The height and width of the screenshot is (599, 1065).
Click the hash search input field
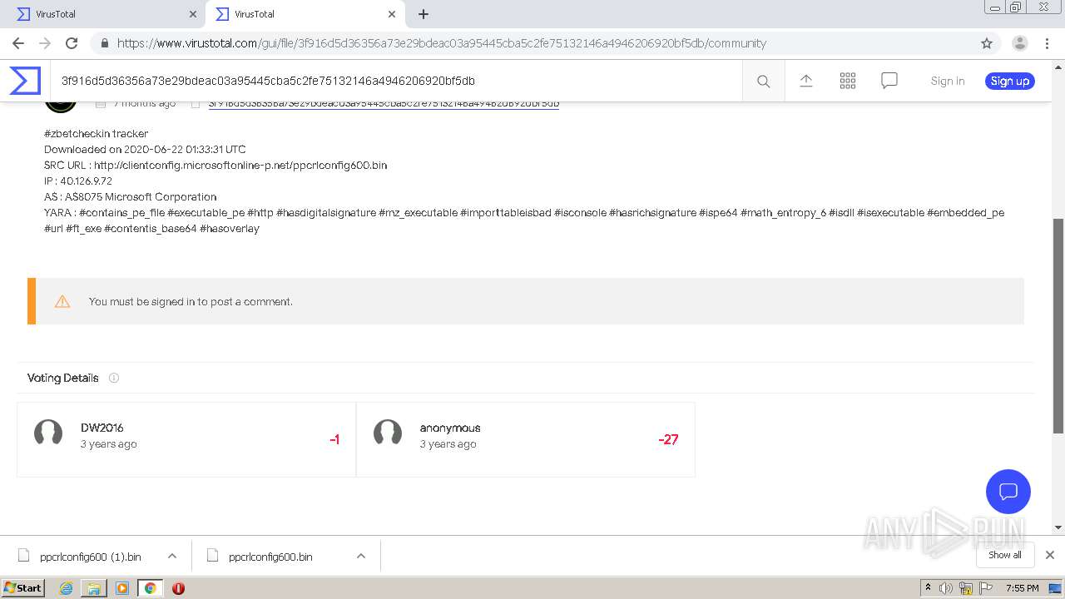pos(396,81)
